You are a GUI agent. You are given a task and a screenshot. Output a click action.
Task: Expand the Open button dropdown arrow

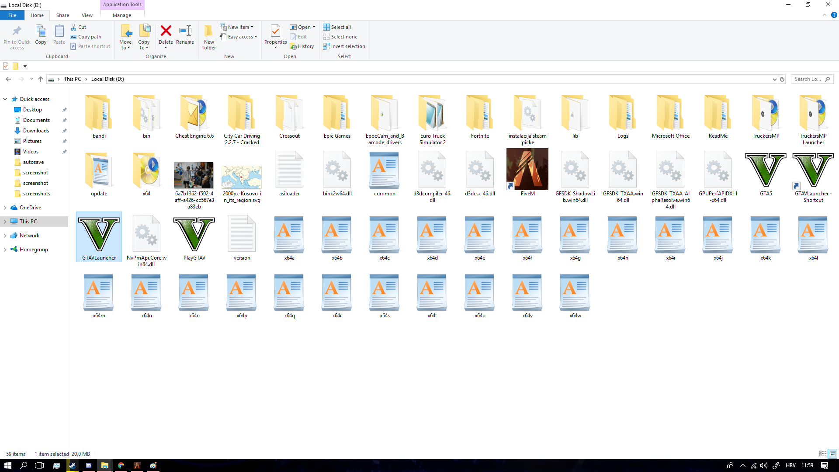314,27
